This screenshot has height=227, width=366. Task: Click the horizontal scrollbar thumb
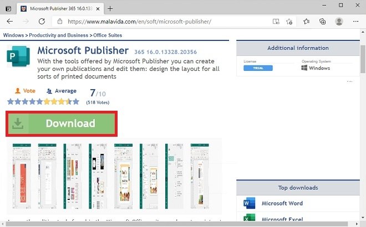point(176,224)
